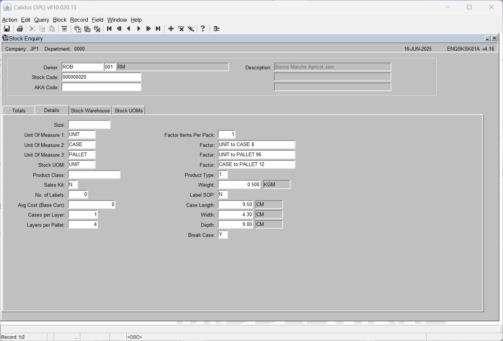Click the Exit door icon

(x=217, y=29)
